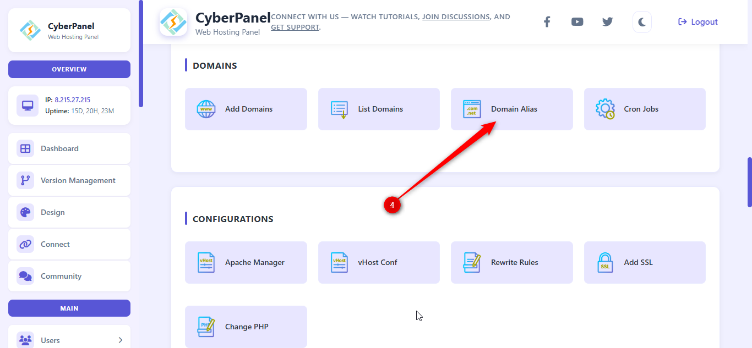Follow the Join Discussions link
Screen dimensions: 752x348
pyautogui.click(x=456, y=17)
